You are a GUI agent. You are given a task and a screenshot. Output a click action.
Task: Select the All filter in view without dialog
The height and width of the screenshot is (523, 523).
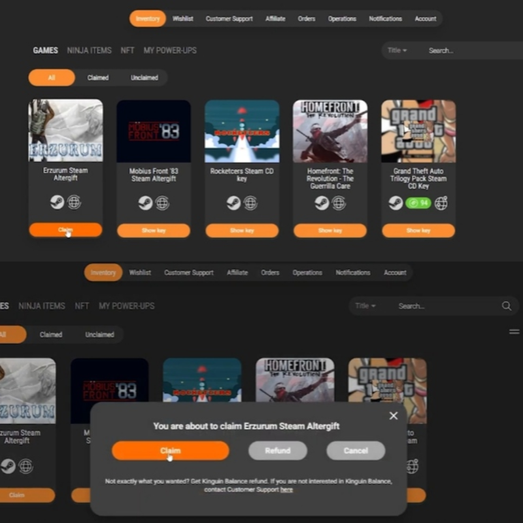(x=52, y=78)
